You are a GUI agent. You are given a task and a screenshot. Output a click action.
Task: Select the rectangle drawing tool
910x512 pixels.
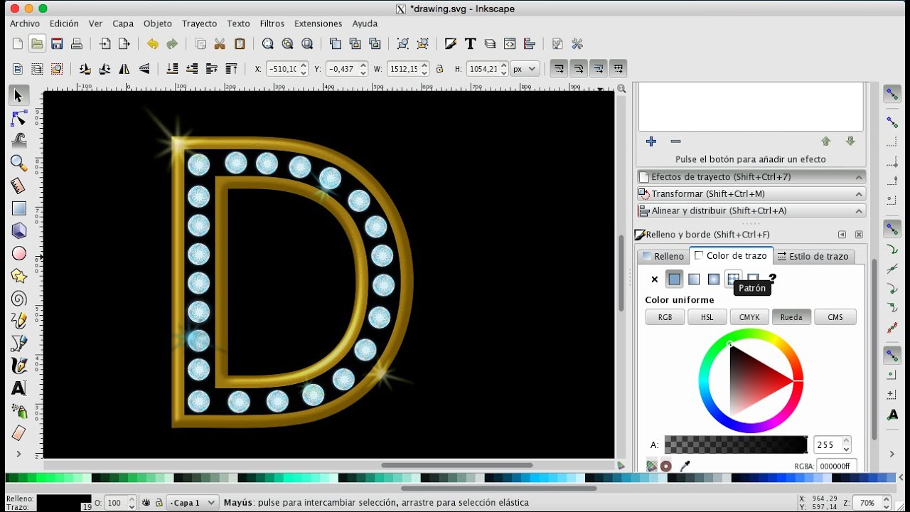click(x=18, y=208)
